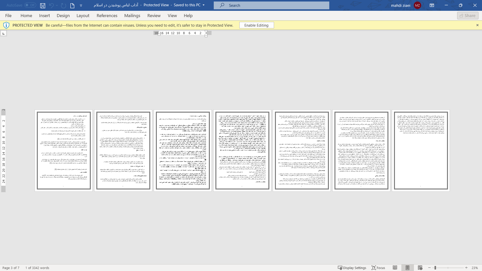Click the horizontal ruler indent marker
Screen dimensions: 482x271
(206, 33)
